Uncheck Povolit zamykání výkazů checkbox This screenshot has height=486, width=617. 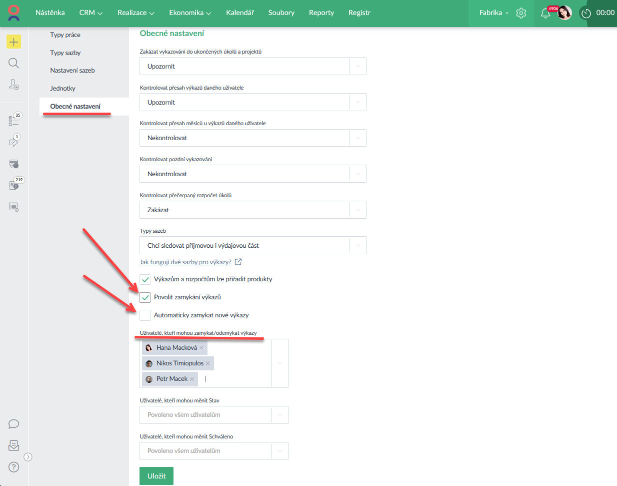point(145,297)
